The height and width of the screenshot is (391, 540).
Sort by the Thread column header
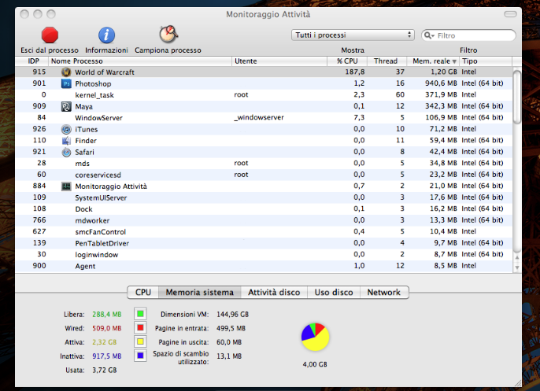[387, 61]
